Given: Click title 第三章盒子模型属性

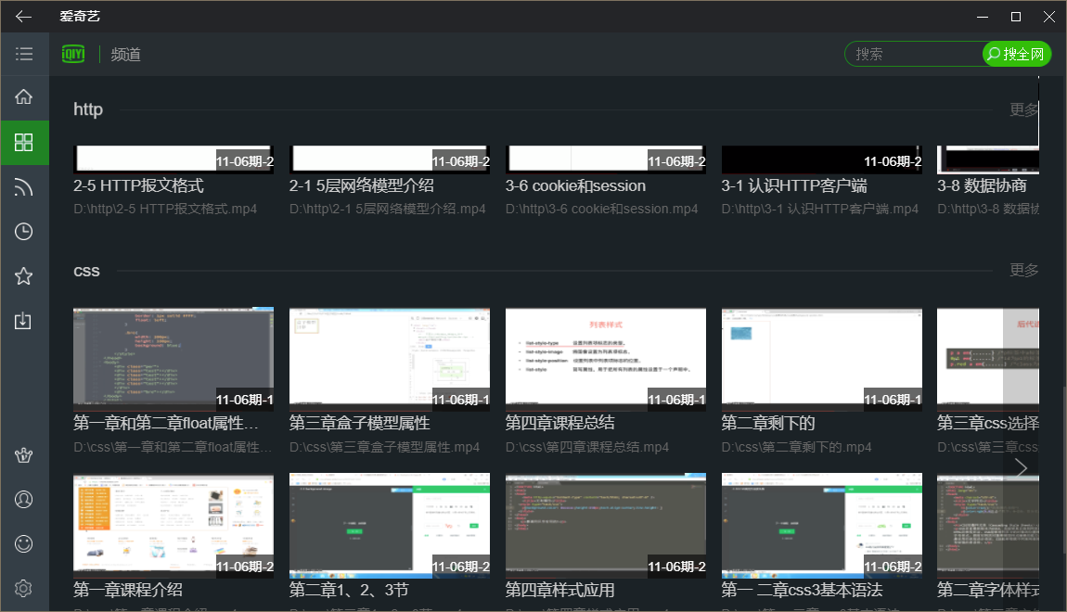Looking at the screenshot, I should pyautogui.click(x=359, y=423).
